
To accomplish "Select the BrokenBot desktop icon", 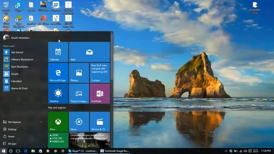I will tap(255, 8).
